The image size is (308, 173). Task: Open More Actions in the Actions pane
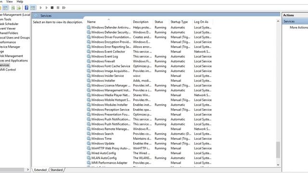click(299, 27)
